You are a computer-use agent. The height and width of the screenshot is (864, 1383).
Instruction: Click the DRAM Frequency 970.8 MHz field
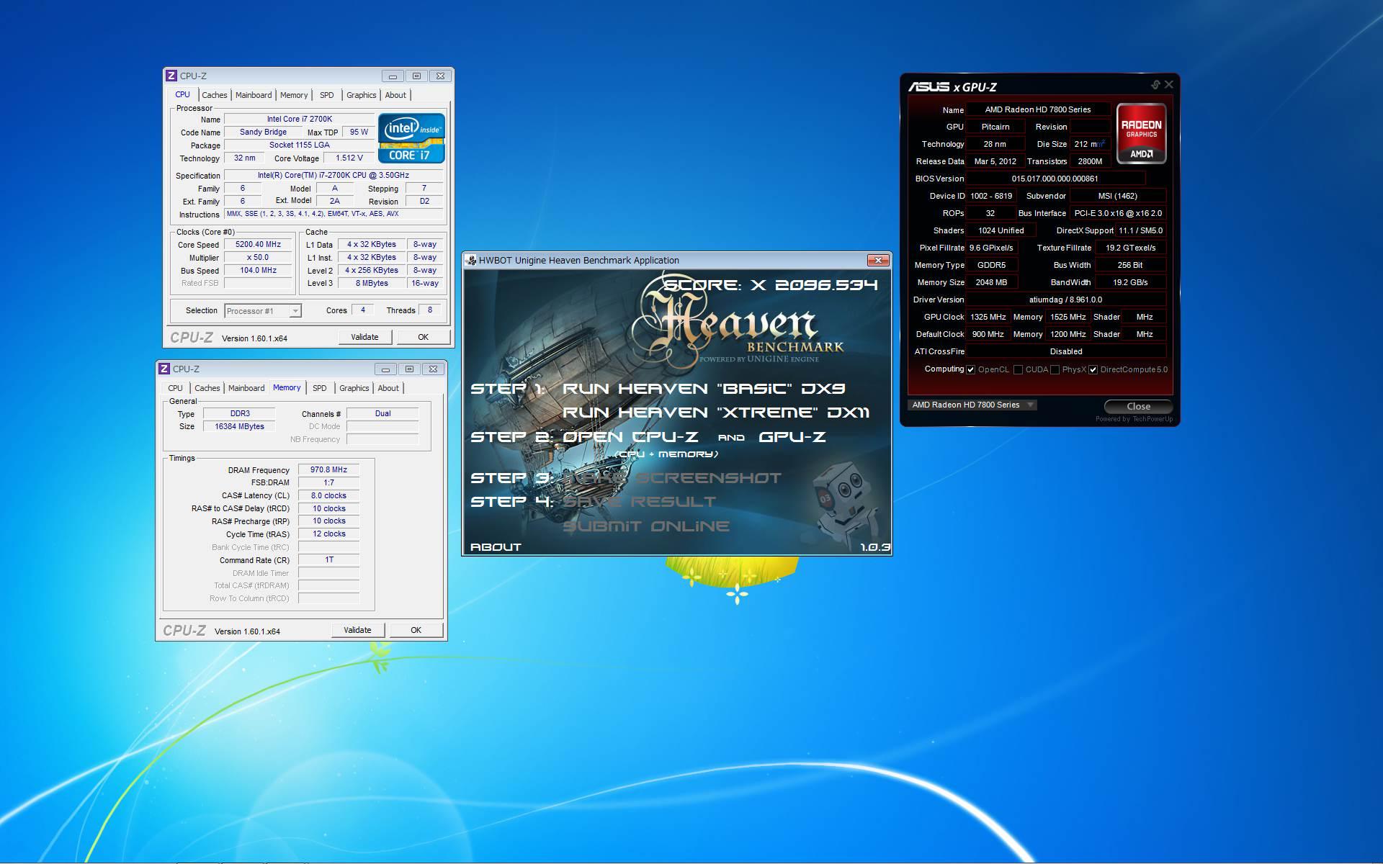click(328, 469)
